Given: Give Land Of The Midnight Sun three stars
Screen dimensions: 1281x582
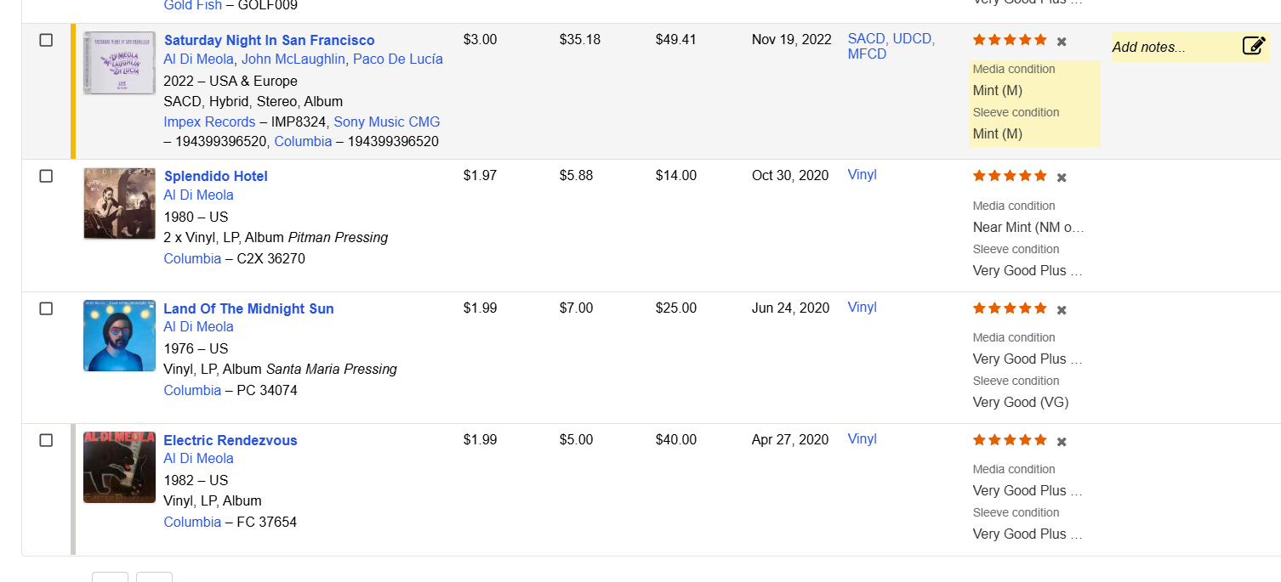Looking at the screenshot, I should (1010, 308).
